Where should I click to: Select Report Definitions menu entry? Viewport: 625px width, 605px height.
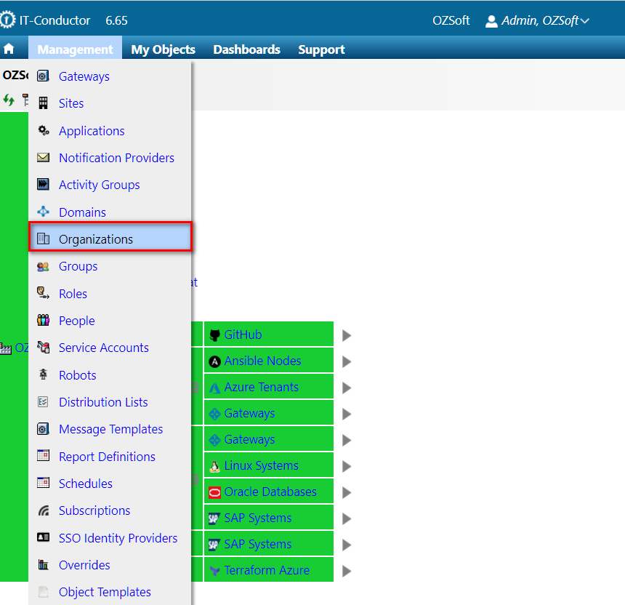[x=107, y=457]
